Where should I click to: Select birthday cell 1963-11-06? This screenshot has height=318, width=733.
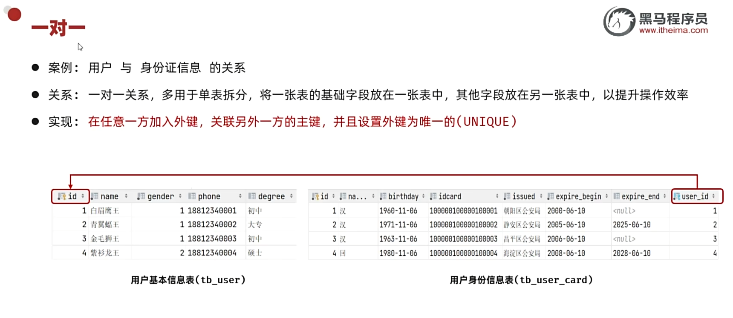point(398,239)
